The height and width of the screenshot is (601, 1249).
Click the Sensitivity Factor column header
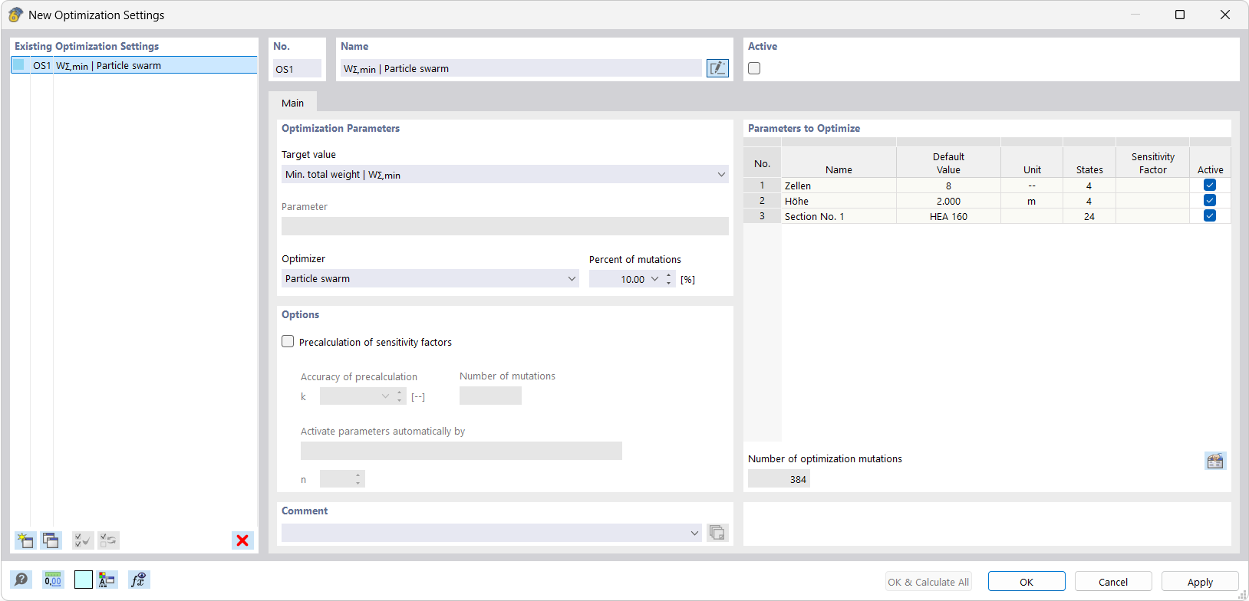pos(1152,163)
